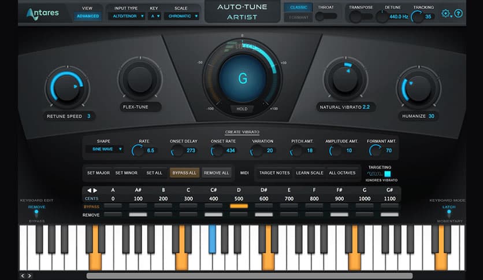Click the Set Minor button
Image resolution: width=483 pixels, height=280 pixels.
point(127,173)
